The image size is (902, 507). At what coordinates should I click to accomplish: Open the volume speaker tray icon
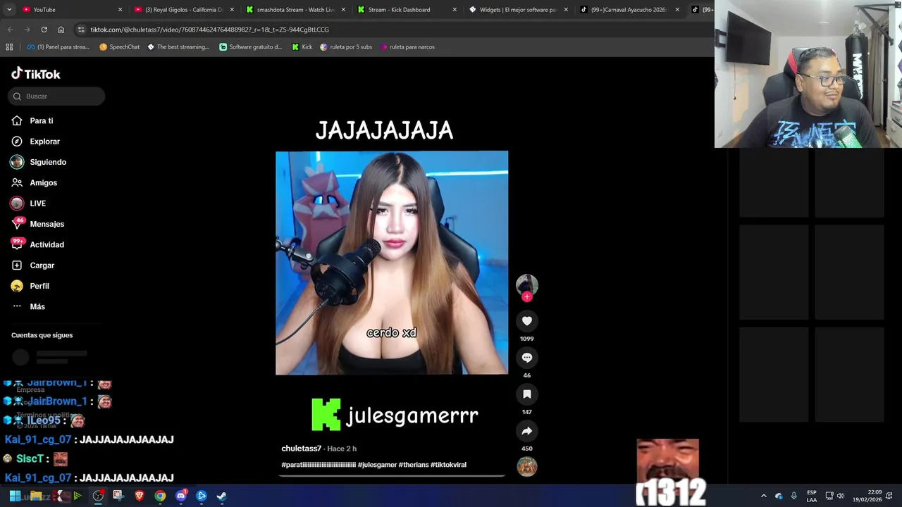click(x=840, y=496)
